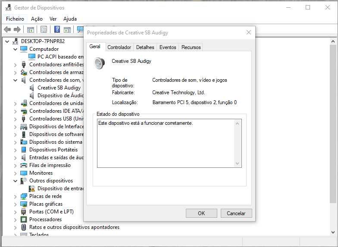338x247 pixels.
Task: Minimize the Gestor de Dispositivos window
Action: (288, 8)
